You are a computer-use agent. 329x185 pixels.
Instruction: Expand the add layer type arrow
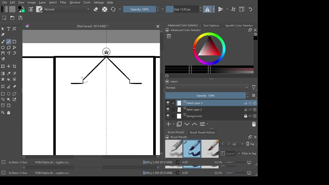pyautogui.click(x=174, y=124)
